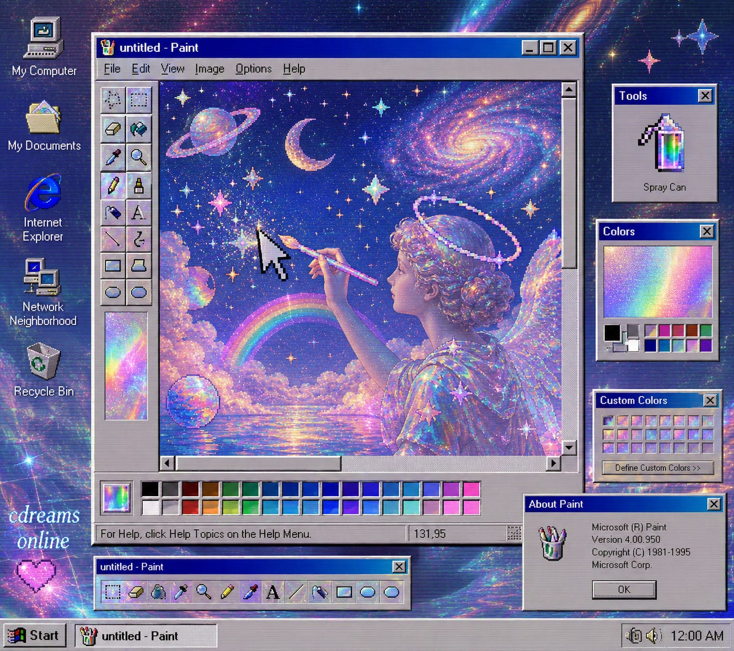
Task: Click the canvas vertical scrollbar up arrow
Action: pyautogui.click(x=569, y=89)
